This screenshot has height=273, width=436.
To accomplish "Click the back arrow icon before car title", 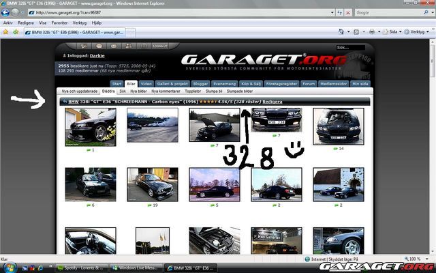I will [x=65, y=102].
